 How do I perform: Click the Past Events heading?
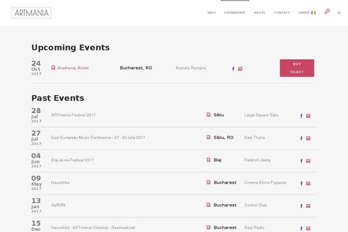[57, 98]
